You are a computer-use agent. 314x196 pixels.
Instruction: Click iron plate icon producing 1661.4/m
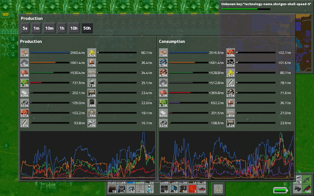25,63
